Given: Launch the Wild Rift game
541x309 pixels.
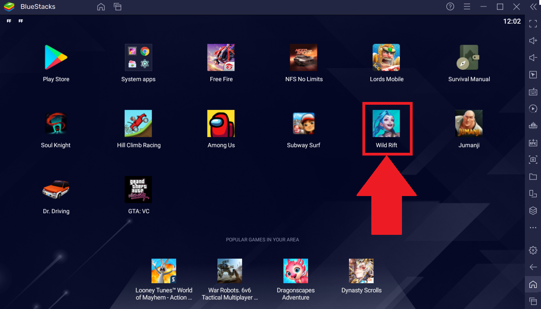Looking at the screenshot, I should (x=386, y=124).
